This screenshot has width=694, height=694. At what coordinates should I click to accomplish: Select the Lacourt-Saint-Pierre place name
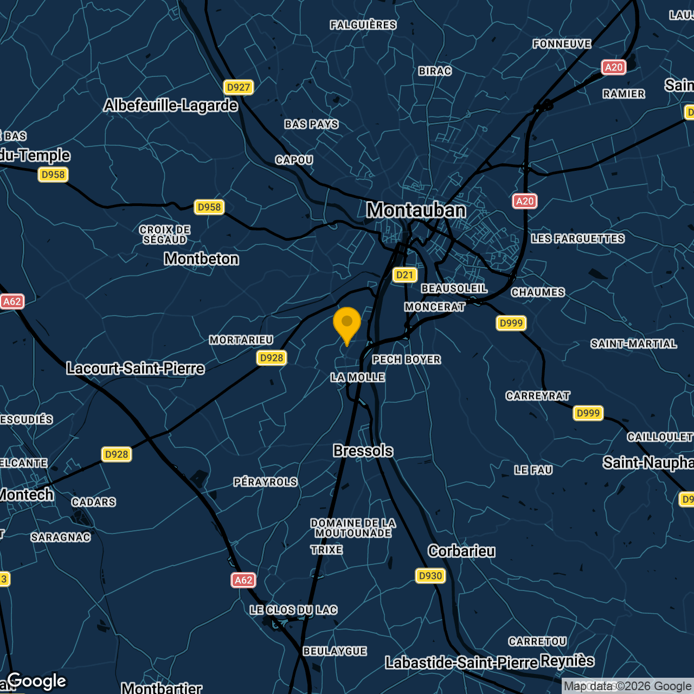point(134,368)
